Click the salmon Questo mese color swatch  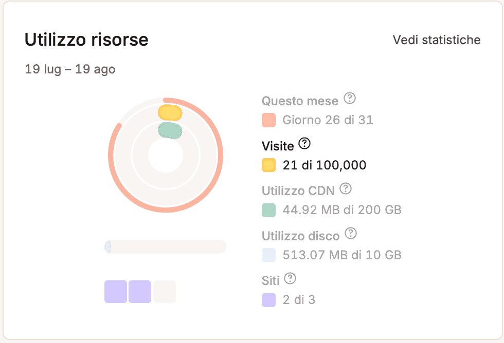(268, 120)
